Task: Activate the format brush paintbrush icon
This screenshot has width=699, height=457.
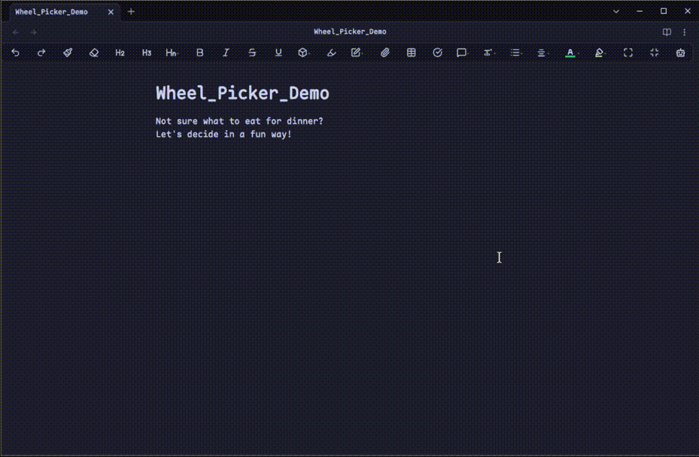Action: pos(68,53)
